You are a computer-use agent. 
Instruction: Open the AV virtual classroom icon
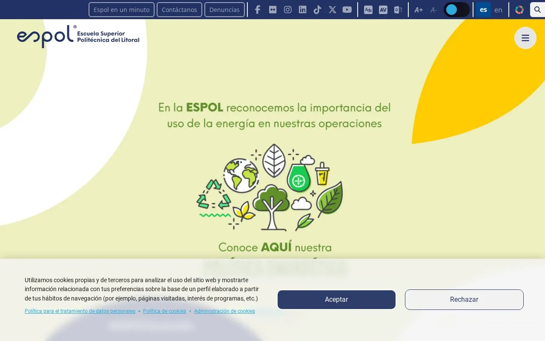point(383,9)
